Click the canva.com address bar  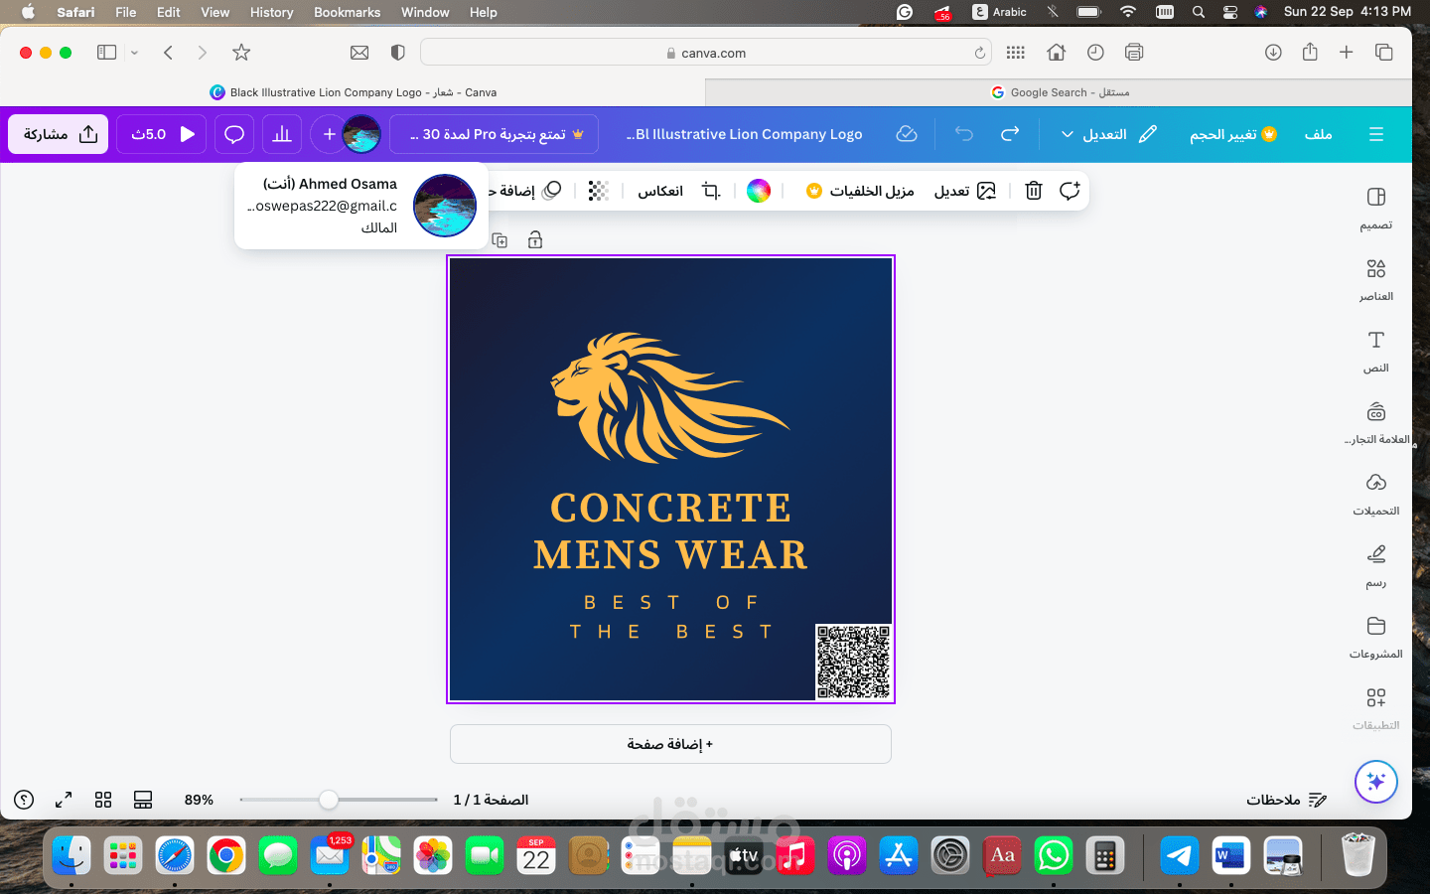pyautogui.click(x=706, y=53)
